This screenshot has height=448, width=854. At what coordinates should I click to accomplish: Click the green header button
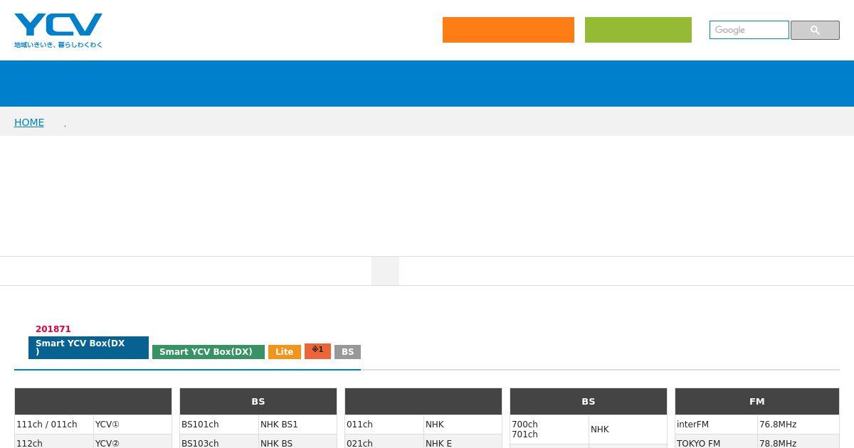pos(638,30)
